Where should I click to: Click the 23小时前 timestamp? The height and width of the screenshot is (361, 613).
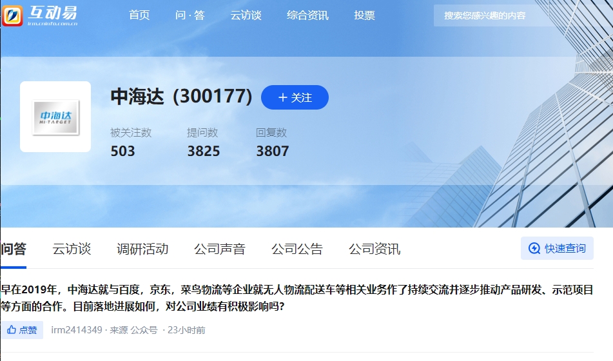pos(186,330)
